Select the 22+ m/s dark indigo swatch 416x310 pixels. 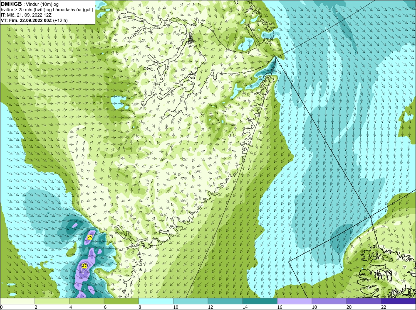coord(399,301)
